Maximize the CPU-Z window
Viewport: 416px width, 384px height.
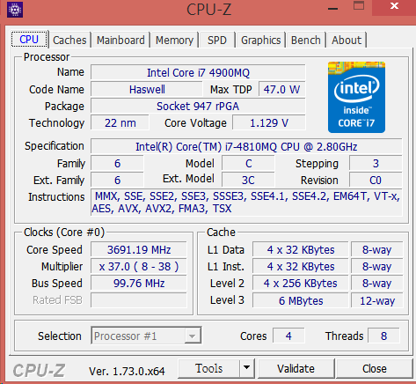[x=359, y=6]
